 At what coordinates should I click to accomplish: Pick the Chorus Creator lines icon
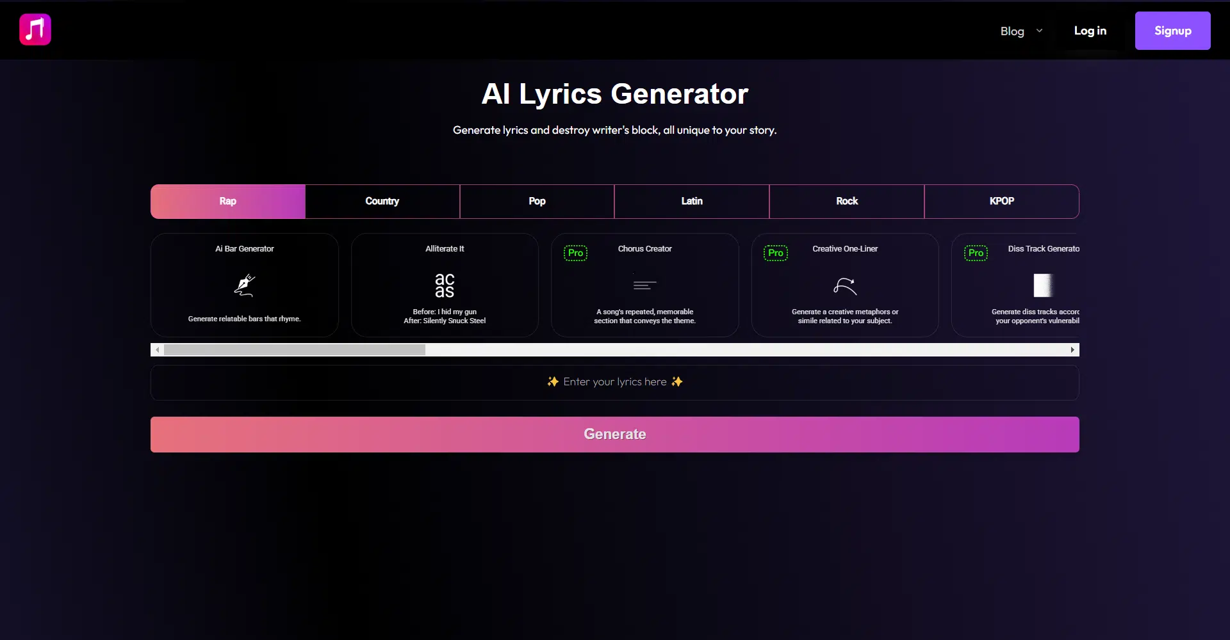(x=644, y=285)
